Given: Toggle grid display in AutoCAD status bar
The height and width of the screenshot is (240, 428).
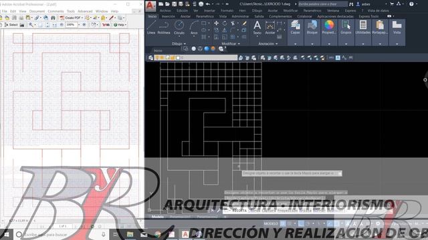Looking at the screenshot, I should click(x=283, y=223).
